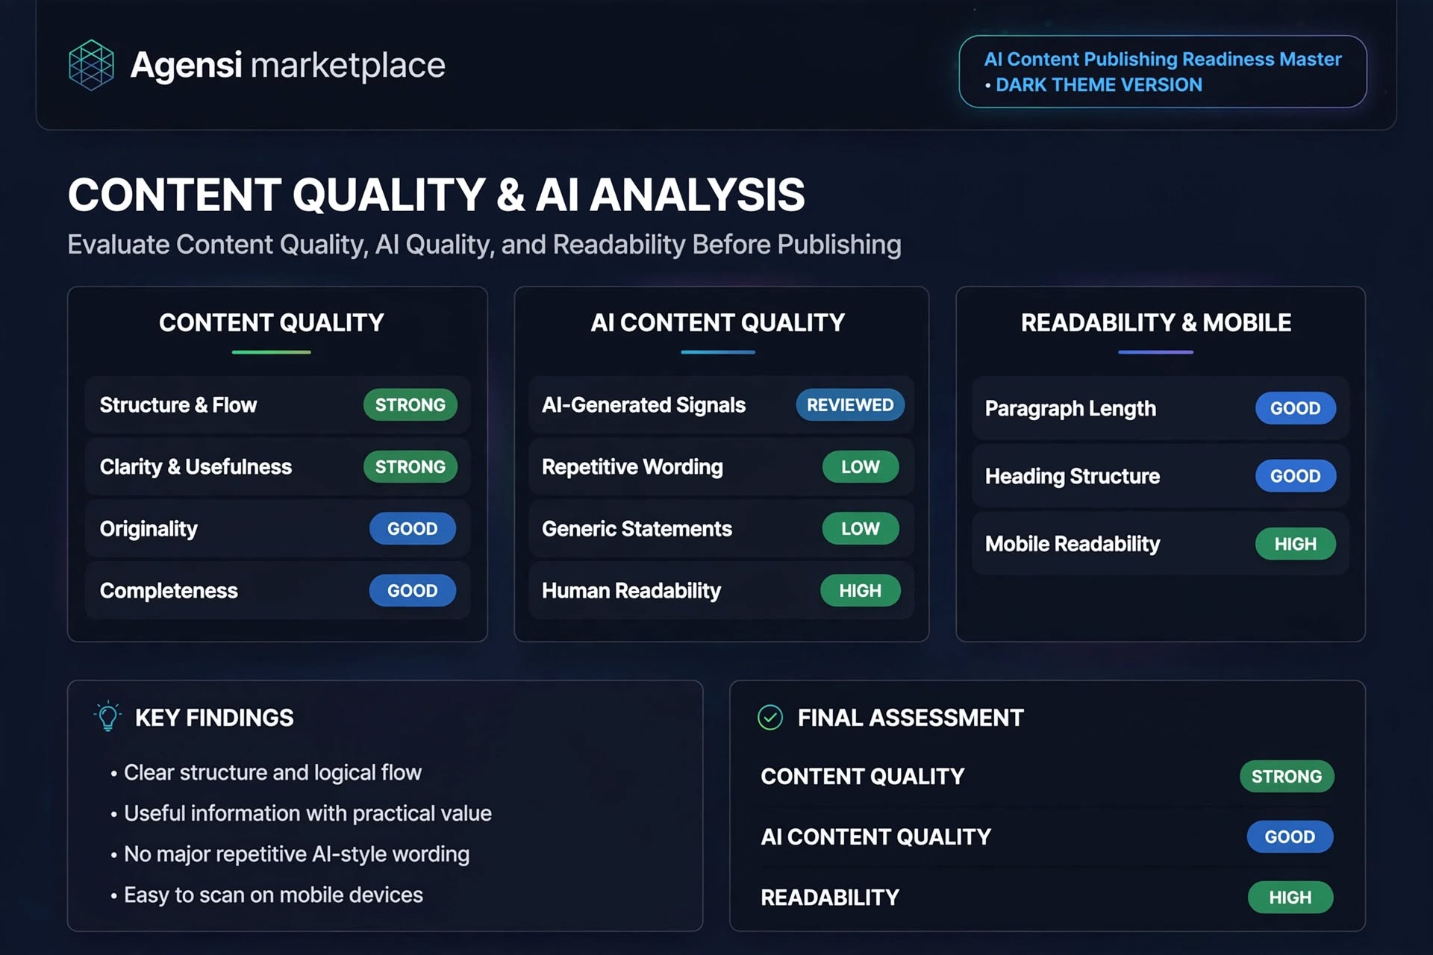This screenshot has height=955, width=1433.
Task: Click the 'Clear structure and logical flow' finding
Action: coord(272,773)
